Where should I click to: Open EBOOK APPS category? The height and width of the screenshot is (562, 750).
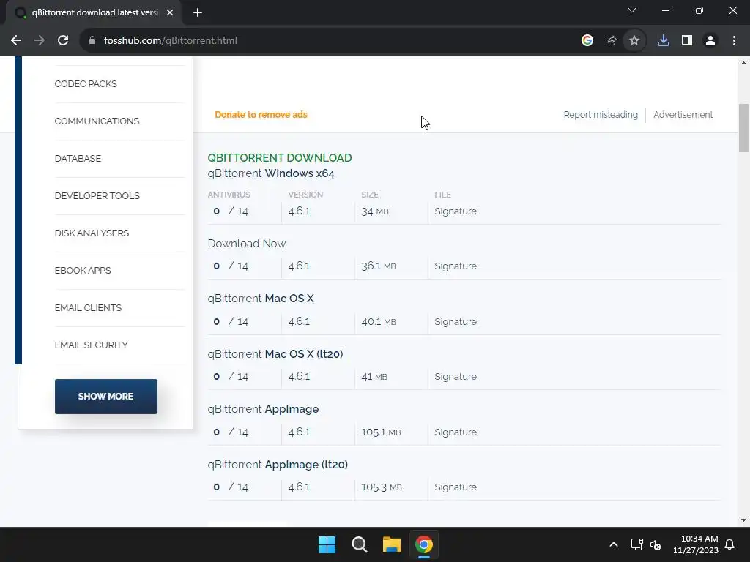(x=83, y=271)
